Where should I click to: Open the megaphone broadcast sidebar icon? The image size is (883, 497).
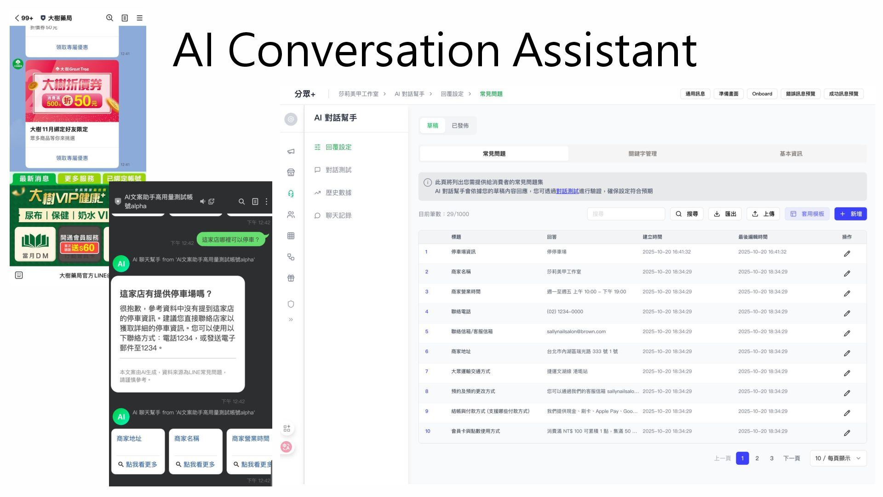coord(291,151)
